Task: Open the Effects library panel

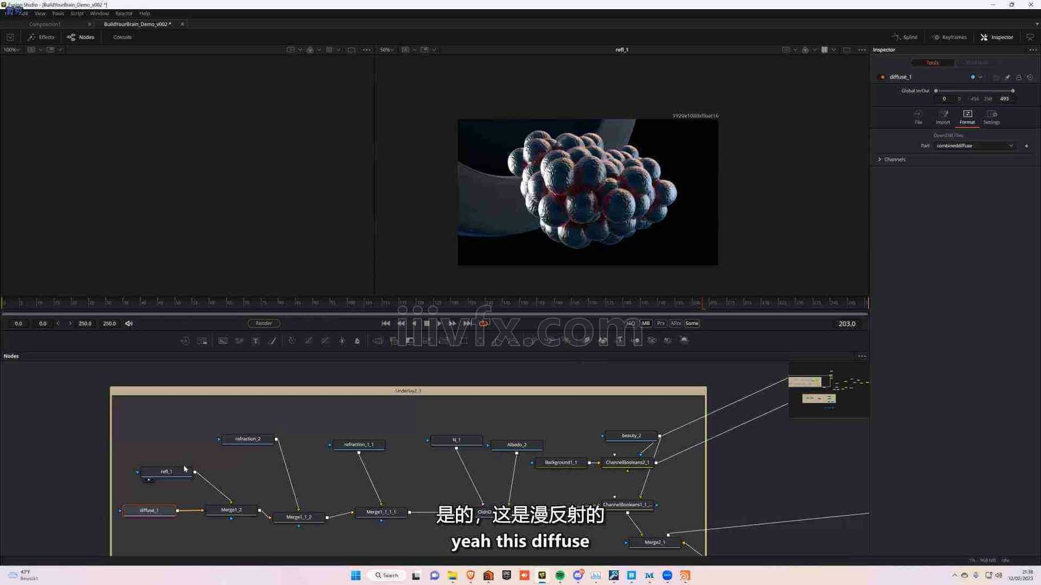Action: (x=41, y=37)
